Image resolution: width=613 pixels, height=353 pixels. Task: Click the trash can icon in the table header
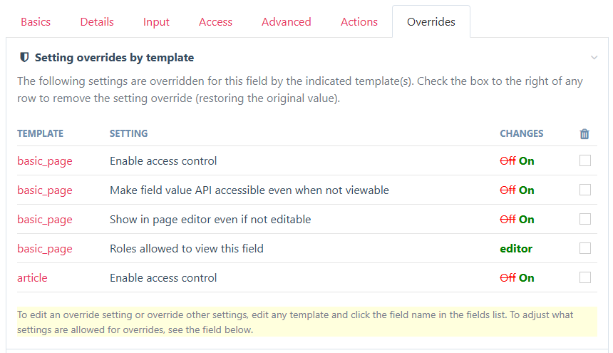click(x=584, y=134)
